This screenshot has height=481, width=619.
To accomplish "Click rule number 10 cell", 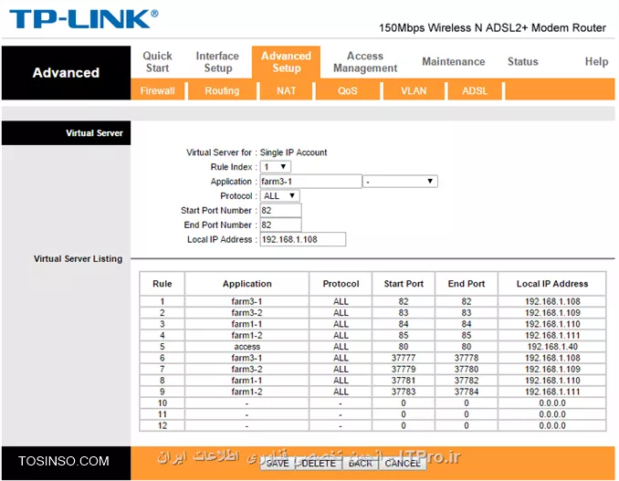I will pyautogui.click(x=163, y=403).
